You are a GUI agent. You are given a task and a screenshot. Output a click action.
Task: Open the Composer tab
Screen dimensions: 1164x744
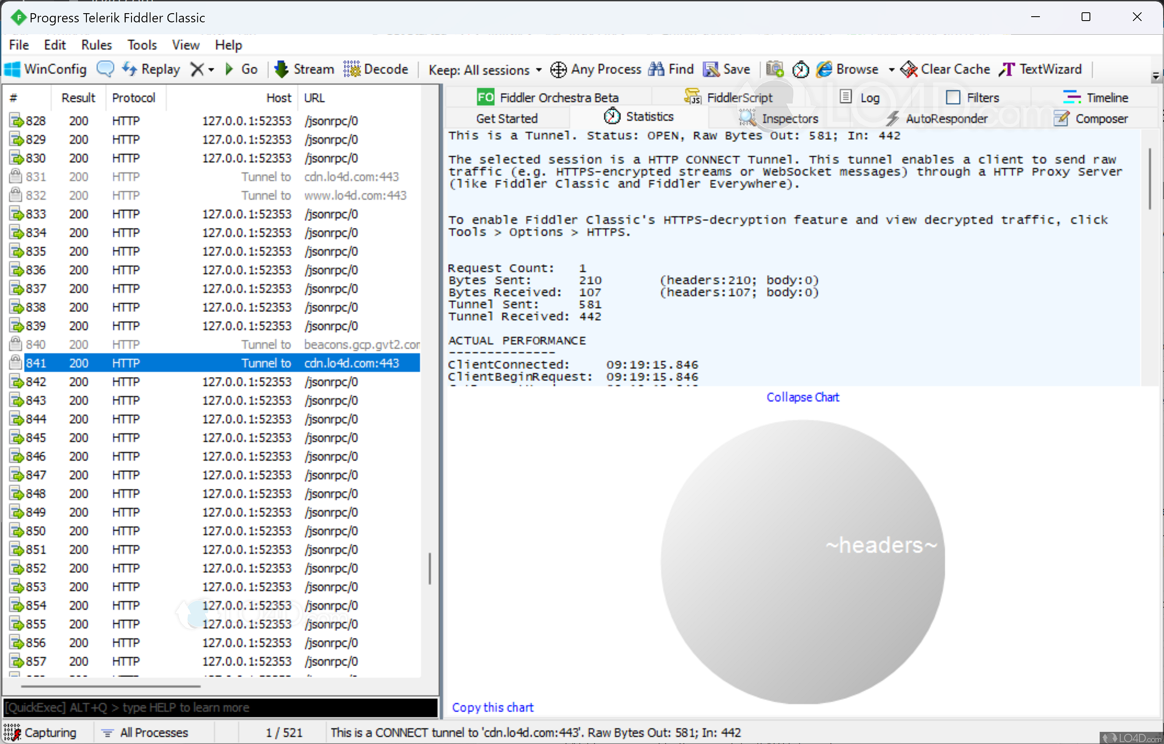click(1090, 118)
